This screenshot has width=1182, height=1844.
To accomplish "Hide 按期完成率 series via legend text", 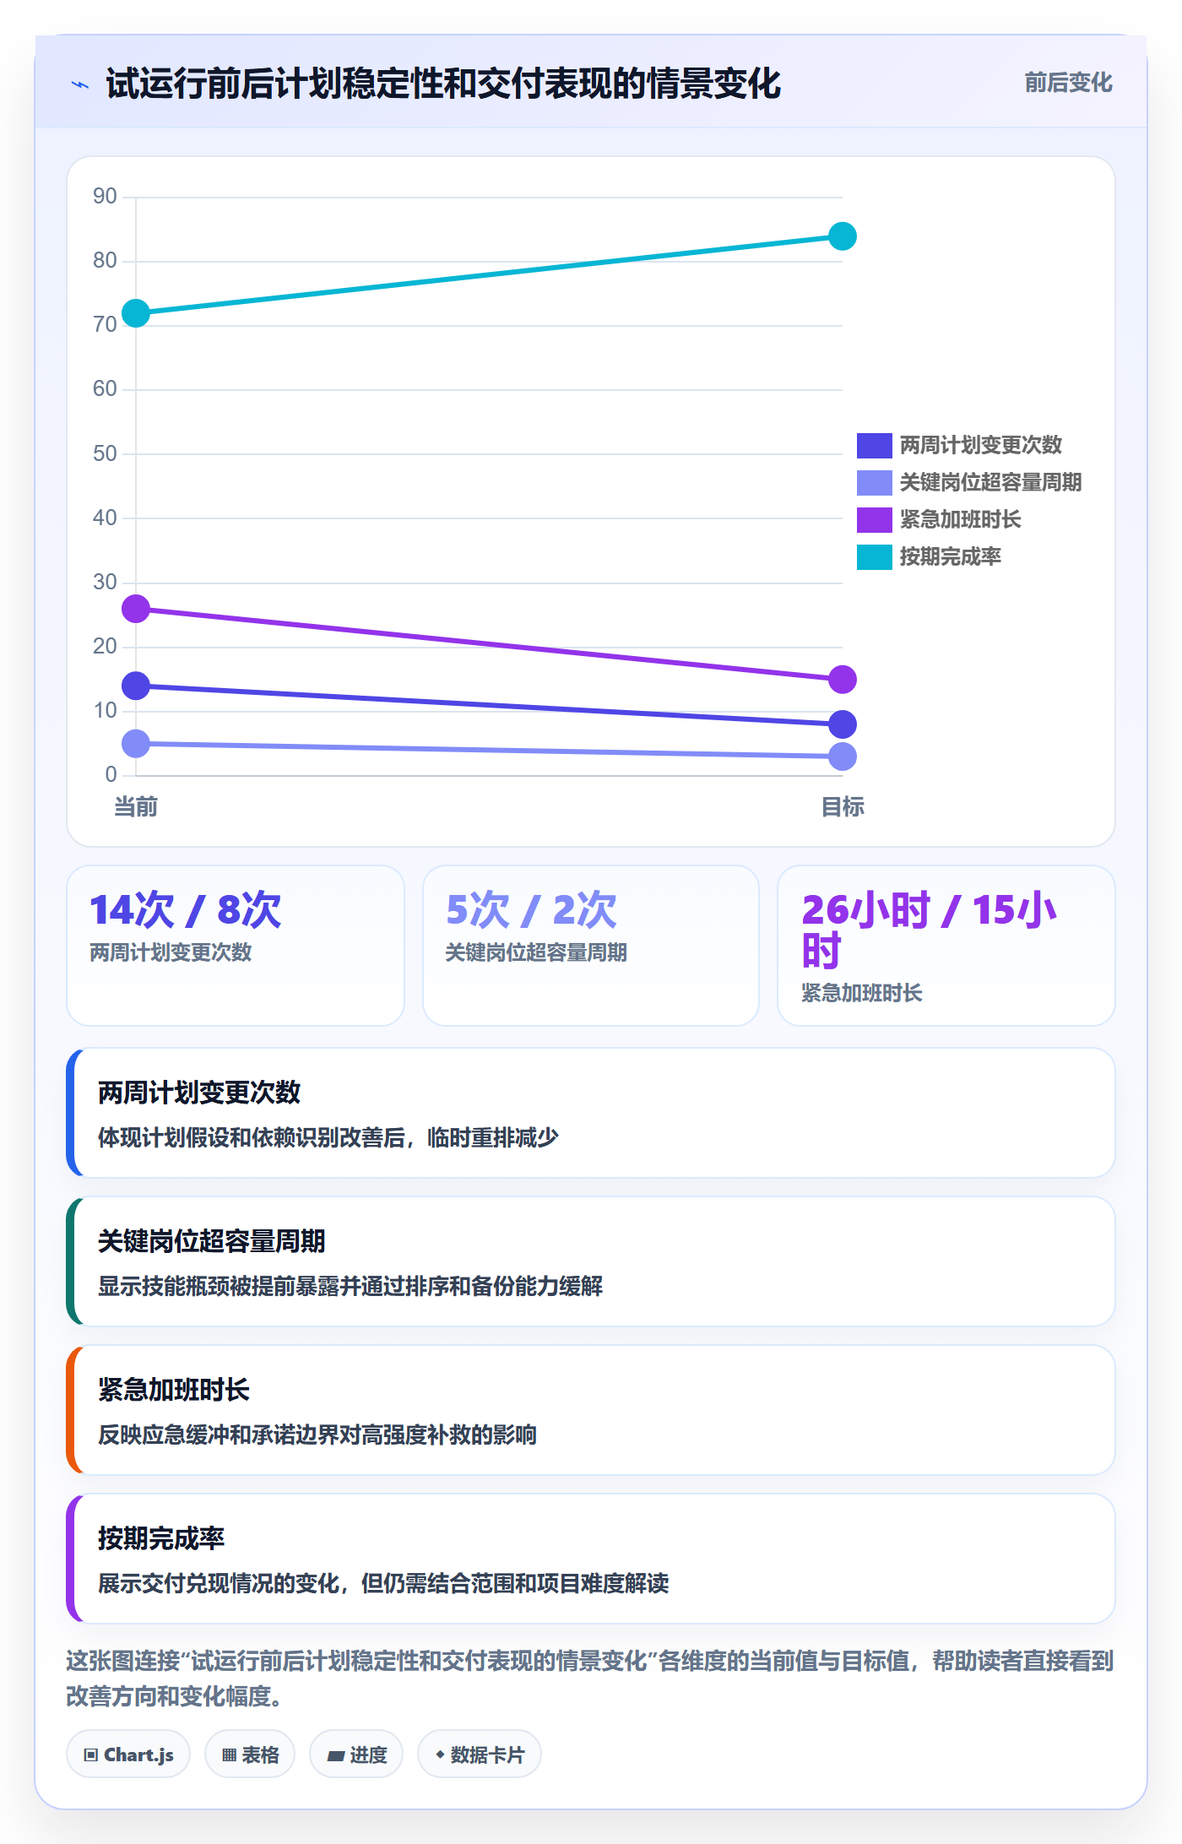I will 950,556.
